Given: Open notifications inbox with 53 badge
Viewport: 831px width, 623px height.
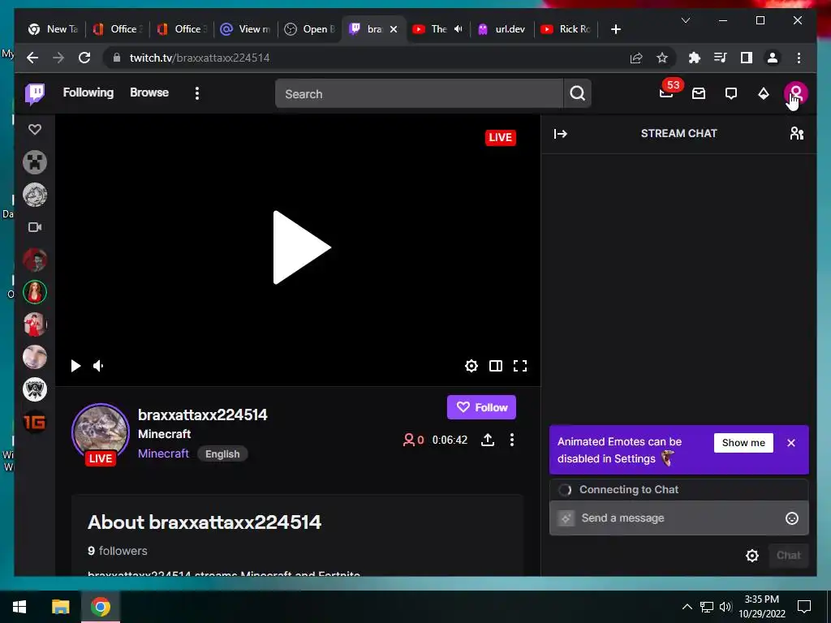Looking at the screenshot, I should 667,92.
